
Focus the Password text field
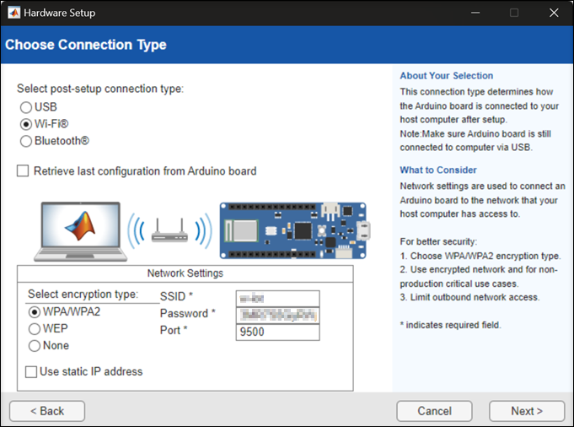pos(277,315)
